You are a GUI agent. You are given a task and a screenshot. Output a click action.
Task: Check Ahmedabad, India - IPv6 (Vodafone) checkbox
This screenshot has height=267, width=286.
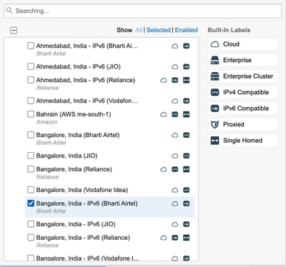31,101
